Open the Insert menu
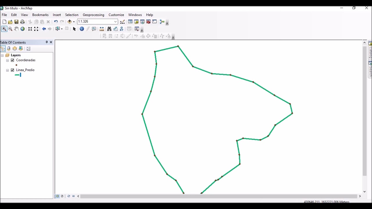372x209 pixels. click(x=57, y=15)
